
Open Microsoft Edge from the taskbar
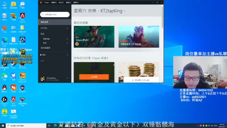coord(55,125)
